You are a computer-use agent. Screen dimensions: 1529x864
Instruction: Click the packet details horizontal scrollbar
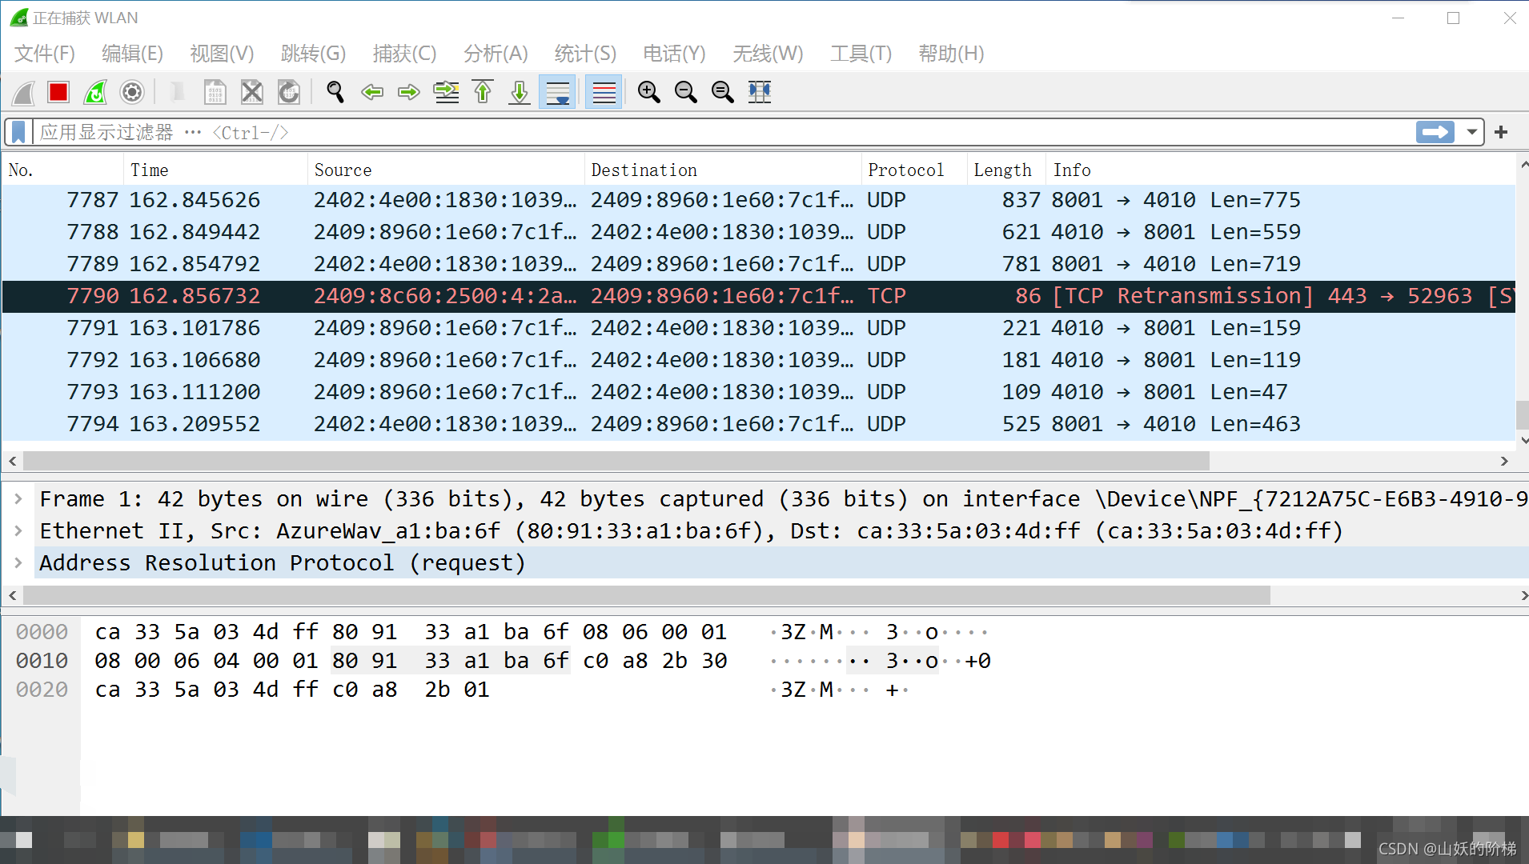pos(647,596)
